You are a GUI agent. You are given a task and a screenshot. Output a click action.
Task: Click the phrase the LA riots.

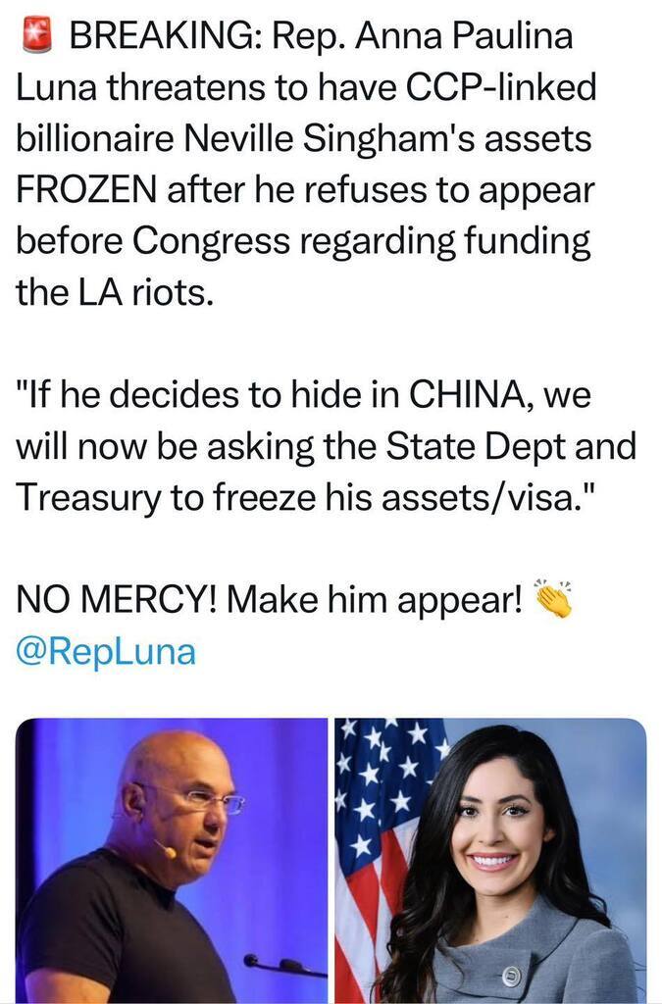pyautogui.click(x=114, y=292)
